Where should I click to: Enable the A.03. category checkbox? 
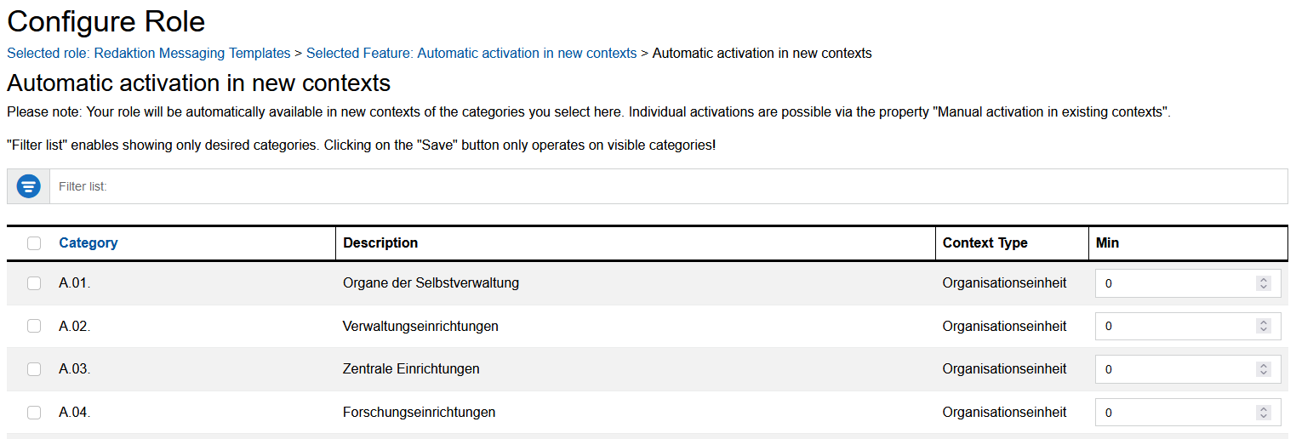coord(34,369)
